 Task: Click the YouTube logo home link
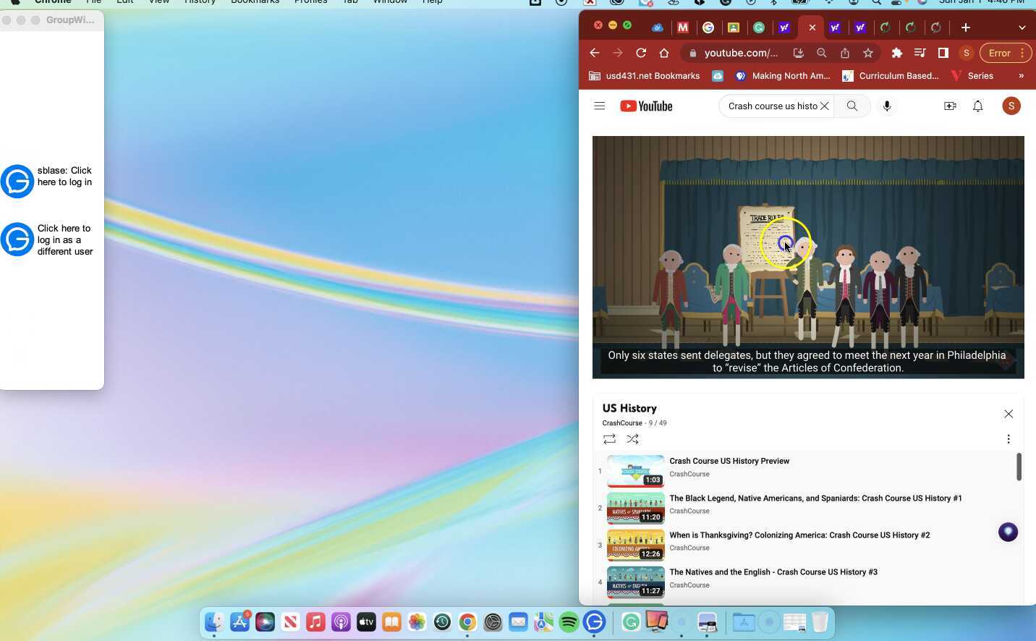pyautogui.click(x=646, y=106)
